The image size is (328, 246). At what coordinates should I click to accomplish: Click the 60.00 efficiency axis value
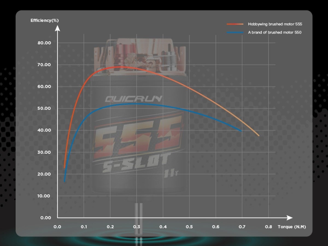click(x=44, y=87)
